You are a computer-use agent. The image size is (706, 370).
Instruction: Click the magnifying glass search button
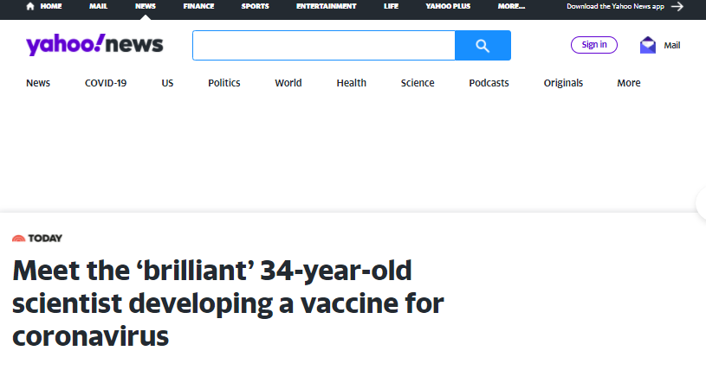click(x=483, y=46)
